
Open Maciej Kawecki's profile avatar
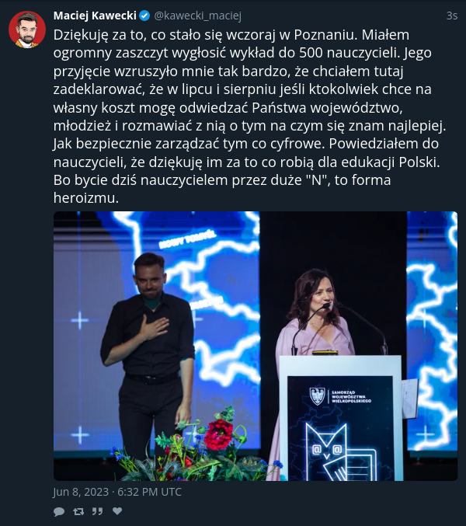pyautogui.click(x=27, y=30)
